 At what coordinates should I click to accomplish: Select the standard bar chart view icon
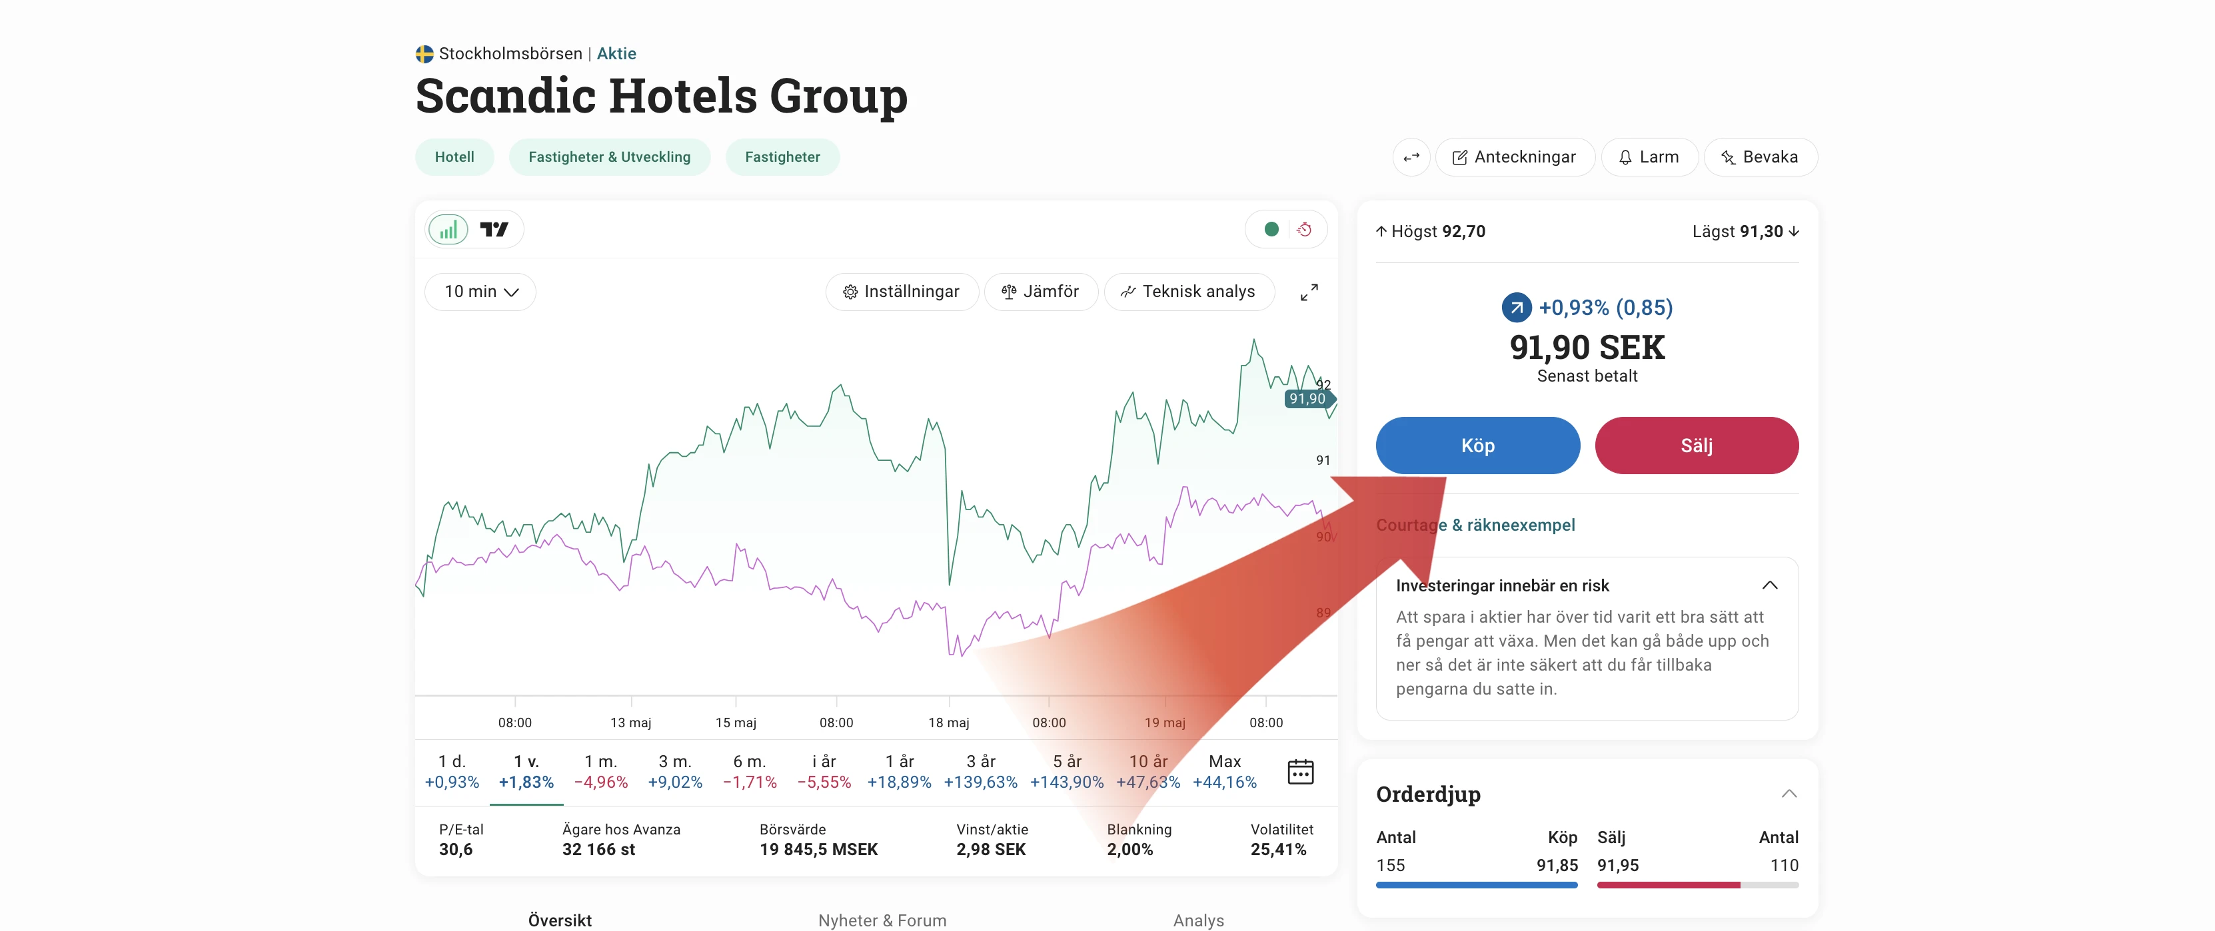pyautogui.click(x=448, y=230)
